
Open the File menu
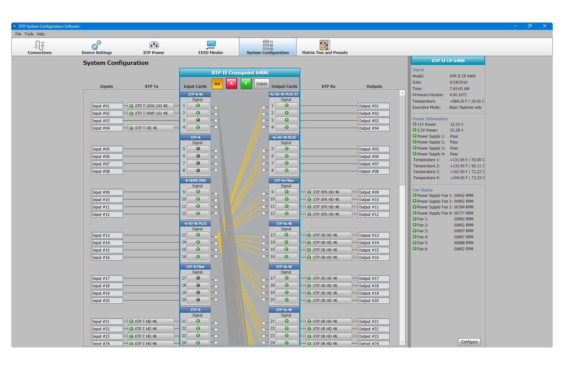[18, 34]
